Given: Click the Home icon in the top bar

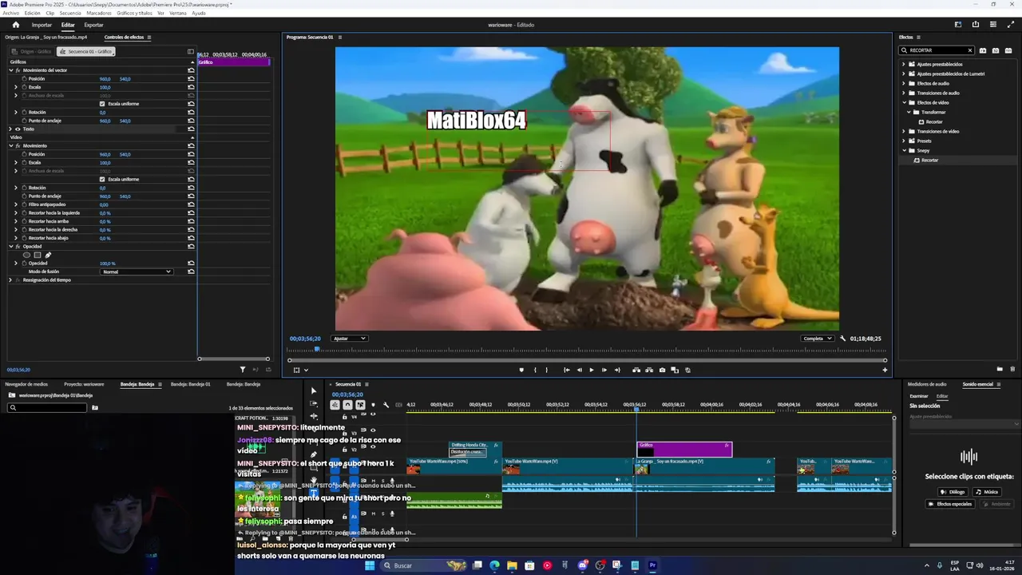Looking at the screenshot, I should (x=15, y=25).
